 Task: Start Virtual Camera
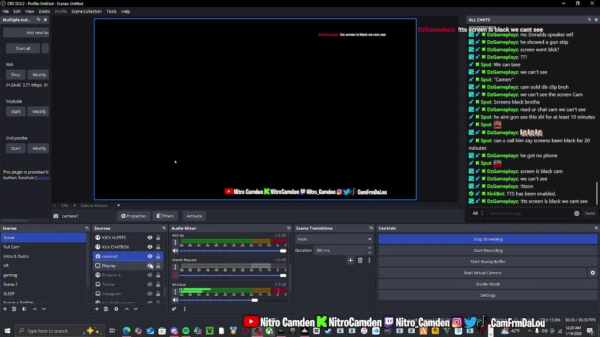pyautogui.click(x=482, y=273)
